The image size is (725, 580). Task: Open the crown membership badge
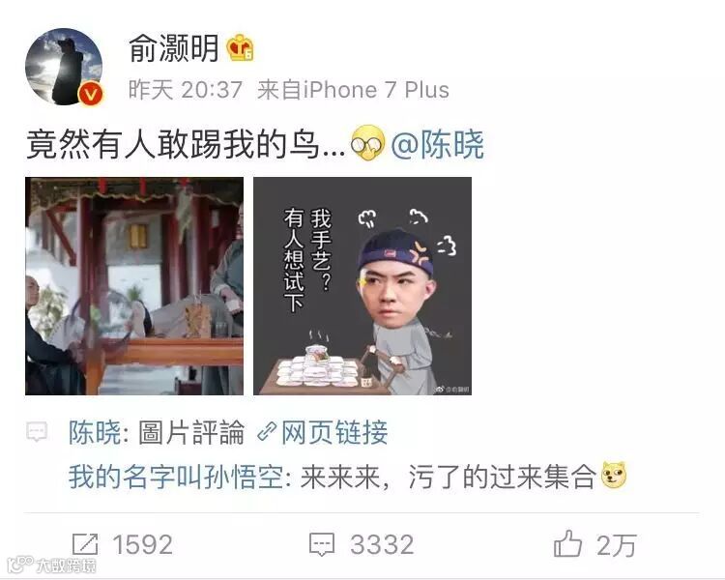coord(240,48)
